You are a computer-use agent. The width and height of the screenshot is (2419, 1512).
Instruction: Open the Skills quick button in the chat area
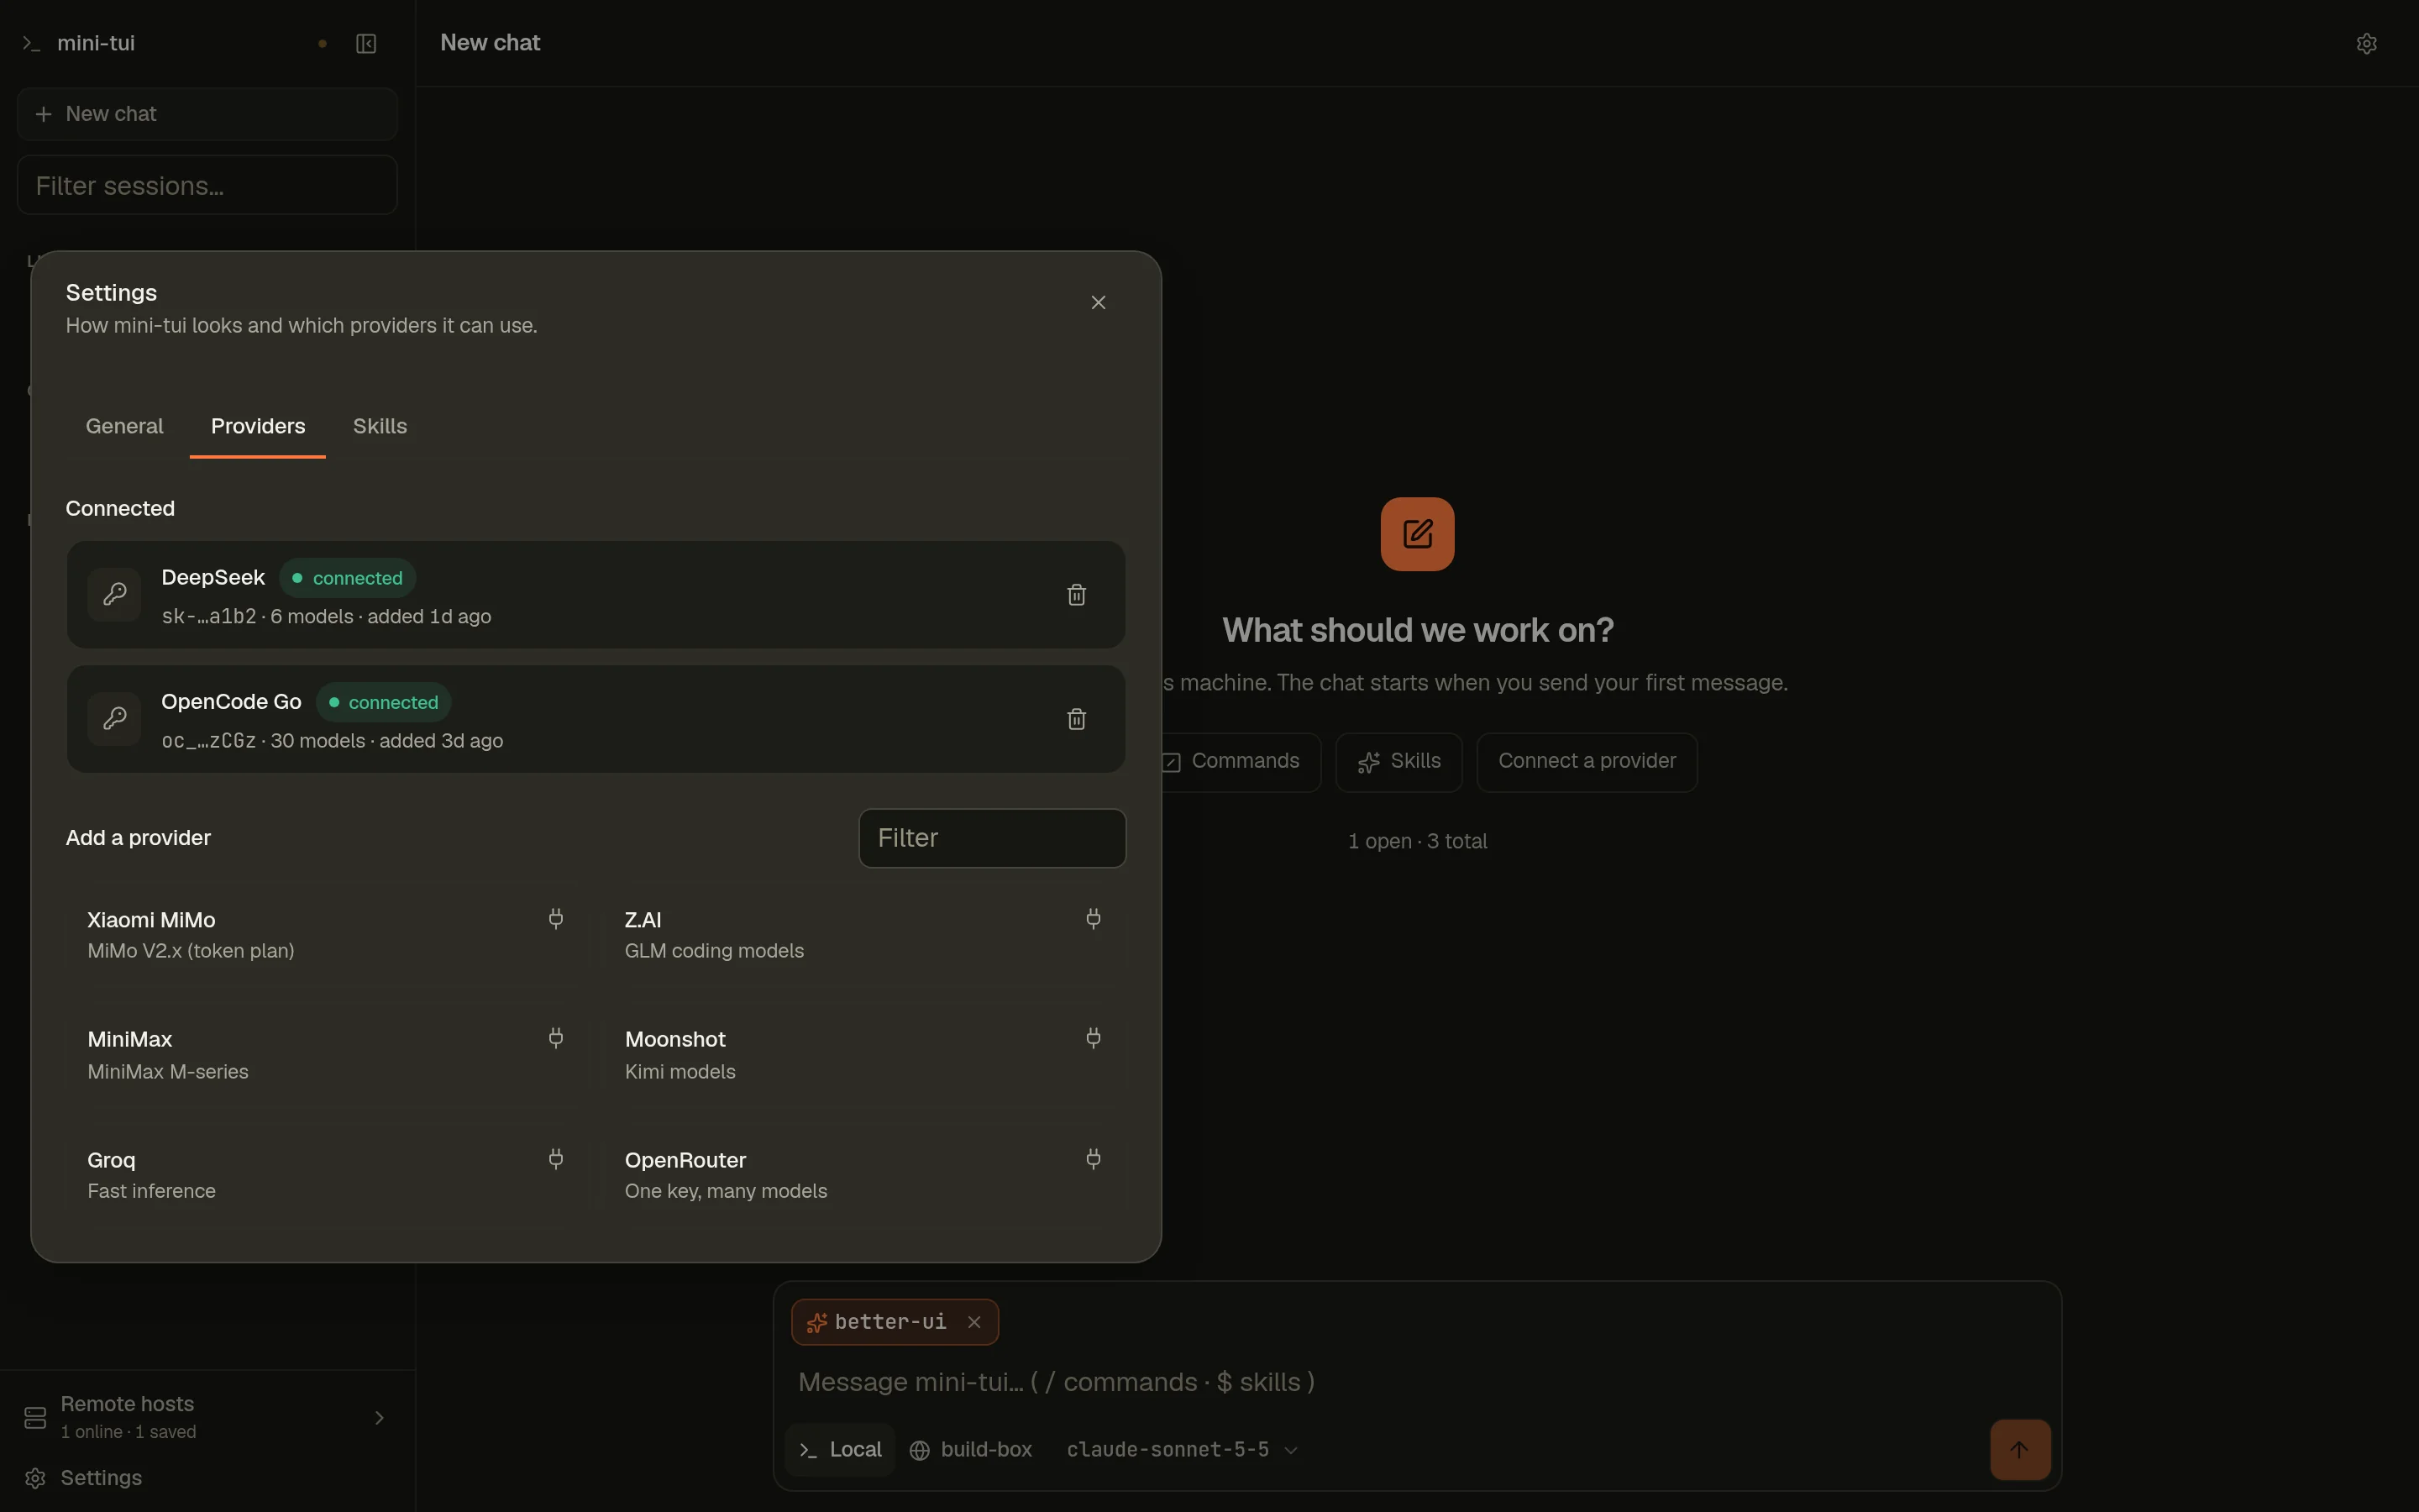pyautogui.click(x=1398, y=762)
